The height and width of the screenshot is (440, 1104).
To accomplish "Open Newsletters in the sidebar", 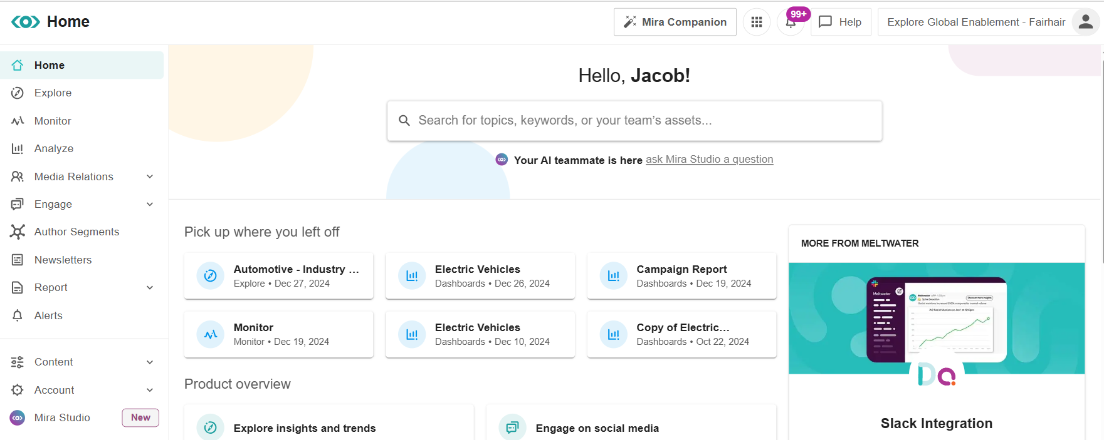I will click(82, 260).
